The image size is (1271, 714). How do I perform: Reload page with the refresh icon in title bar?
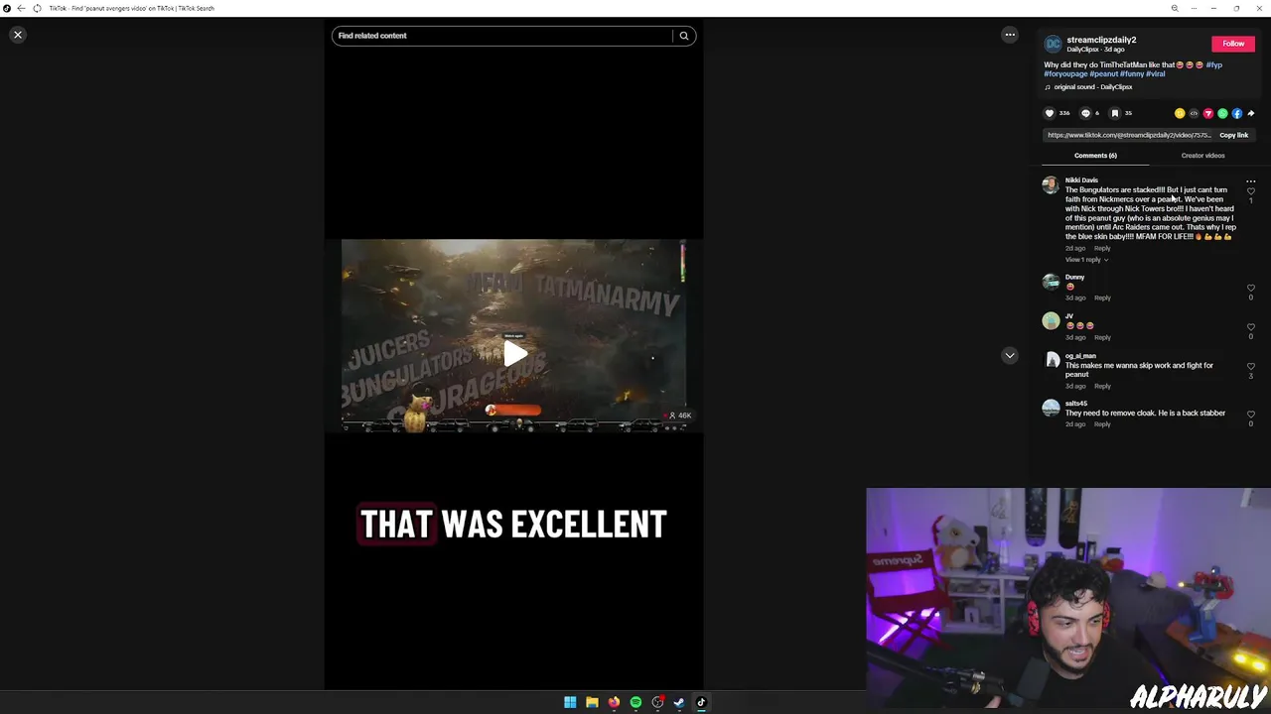(x=37, y=8)
